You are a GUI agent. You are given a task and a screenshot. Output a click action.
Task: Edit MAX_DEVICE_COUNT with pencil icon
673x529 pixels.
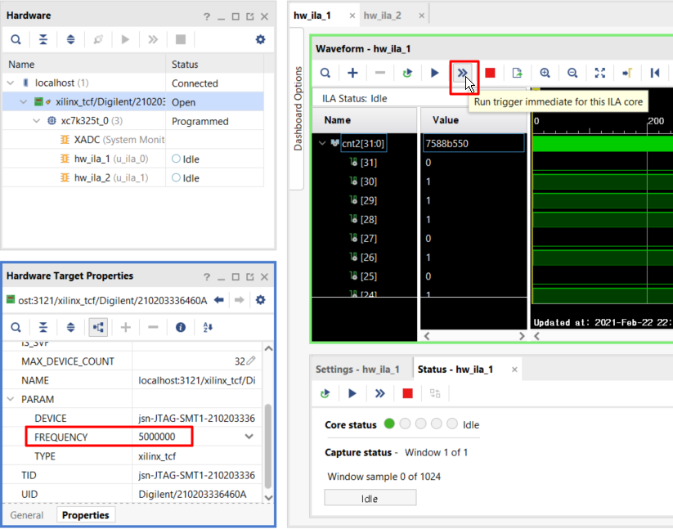[251, 361]
